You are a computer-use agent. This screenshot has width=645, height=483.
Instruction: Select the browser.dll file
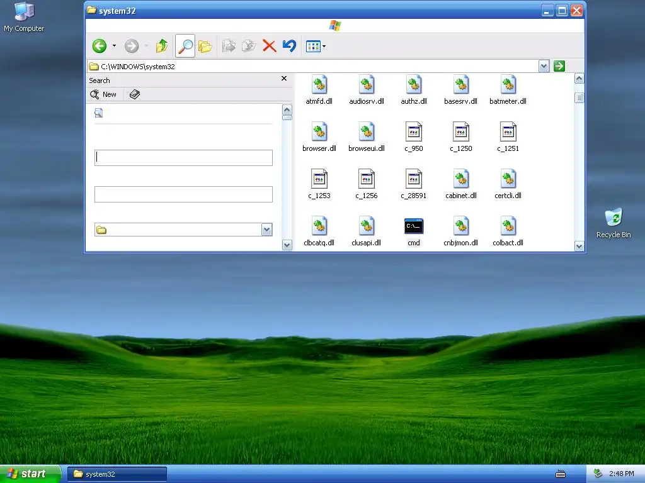tap(319, 138)
